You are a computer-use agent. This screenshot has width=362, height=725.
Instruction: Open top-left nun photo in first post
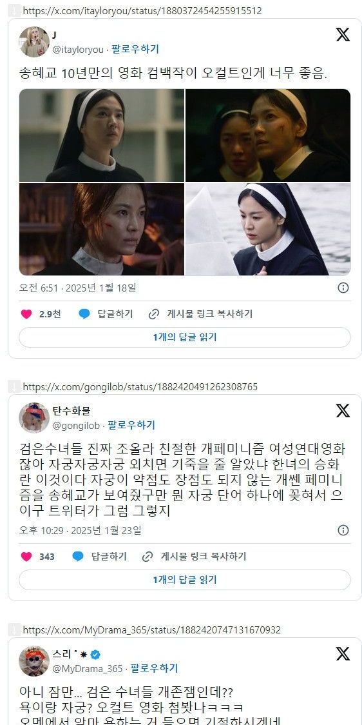[x=102, y=135]
